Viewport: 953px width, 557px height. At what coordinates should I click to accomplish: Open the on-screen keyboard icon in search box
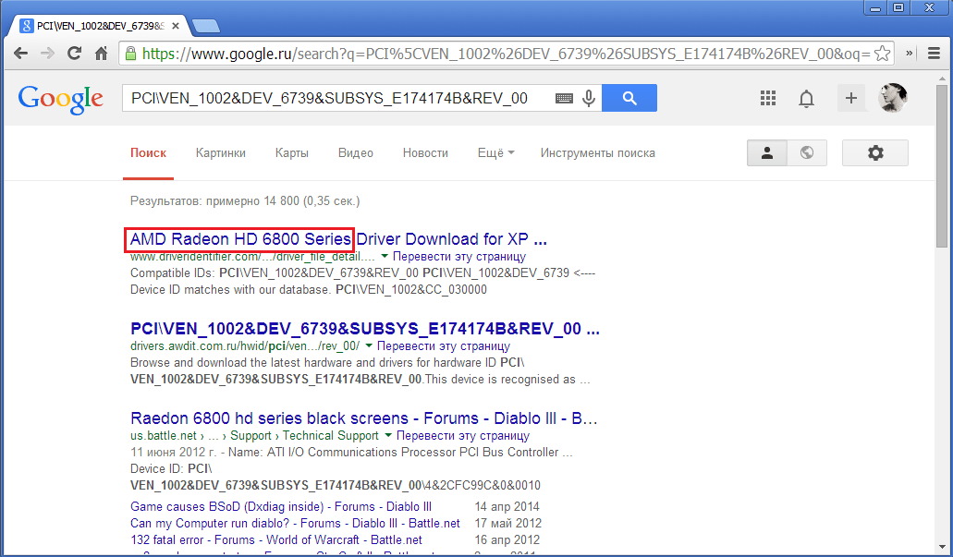(x=564, y=99)
